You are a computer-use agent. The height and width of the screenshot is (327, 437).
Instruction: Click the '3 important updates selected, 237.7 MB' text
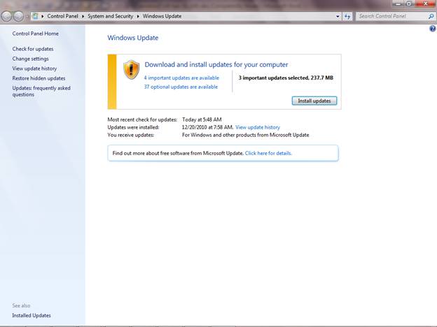pyautogui.click(x=286, y=78)
